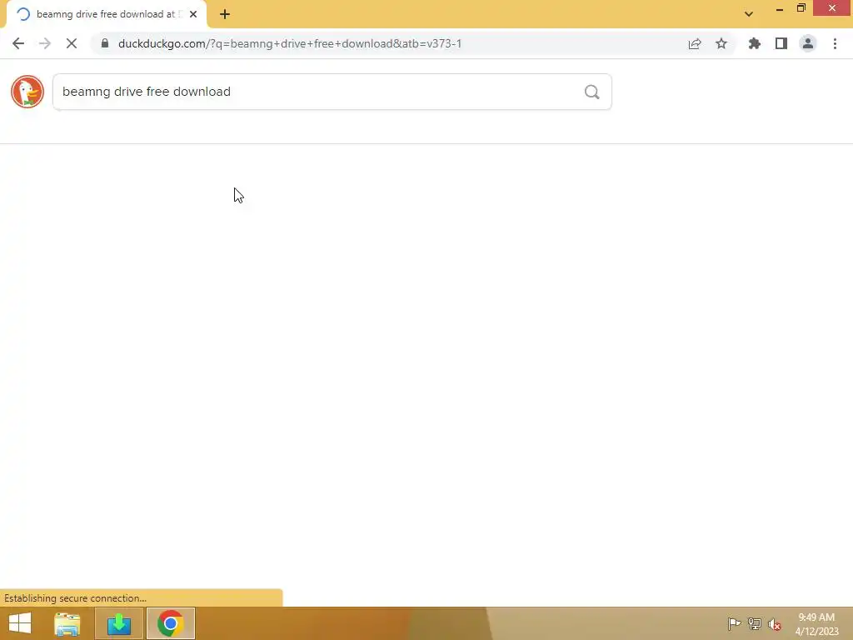Restore down the Chrome window
Screen dimensions: 853x640
click(x=801, y=7)
